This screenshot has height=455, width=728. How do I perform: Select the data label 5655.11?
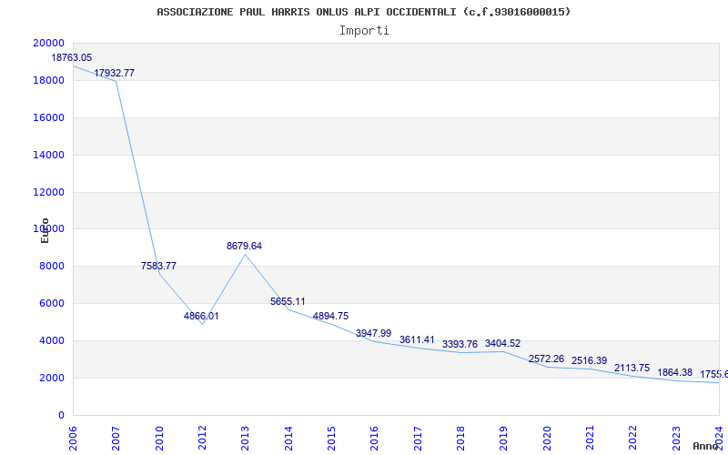coord(288,301)
